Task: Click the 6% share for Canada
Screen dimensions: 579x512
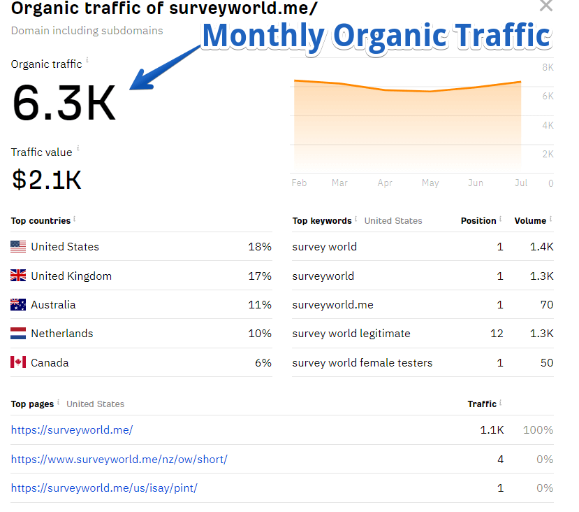Action: pos(263,362)
